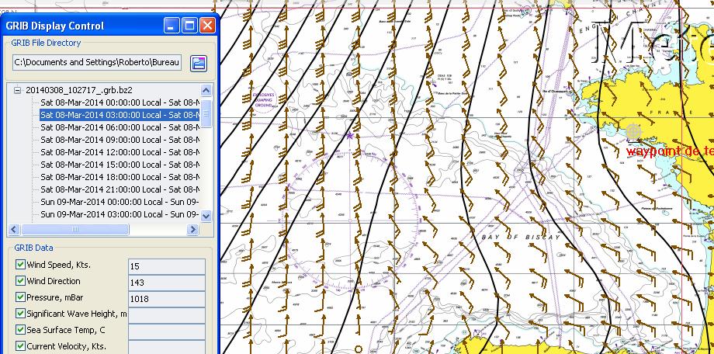This screenshot has width=714, height=354.
Task: Click the horizontal scrollbar thumb in file list
Action: coord(75,230)
